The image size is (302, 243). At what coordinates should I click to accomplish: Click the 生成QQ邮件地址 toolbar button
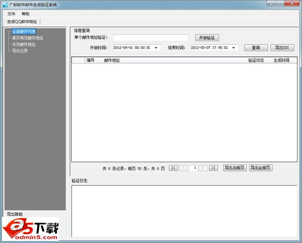22,22
